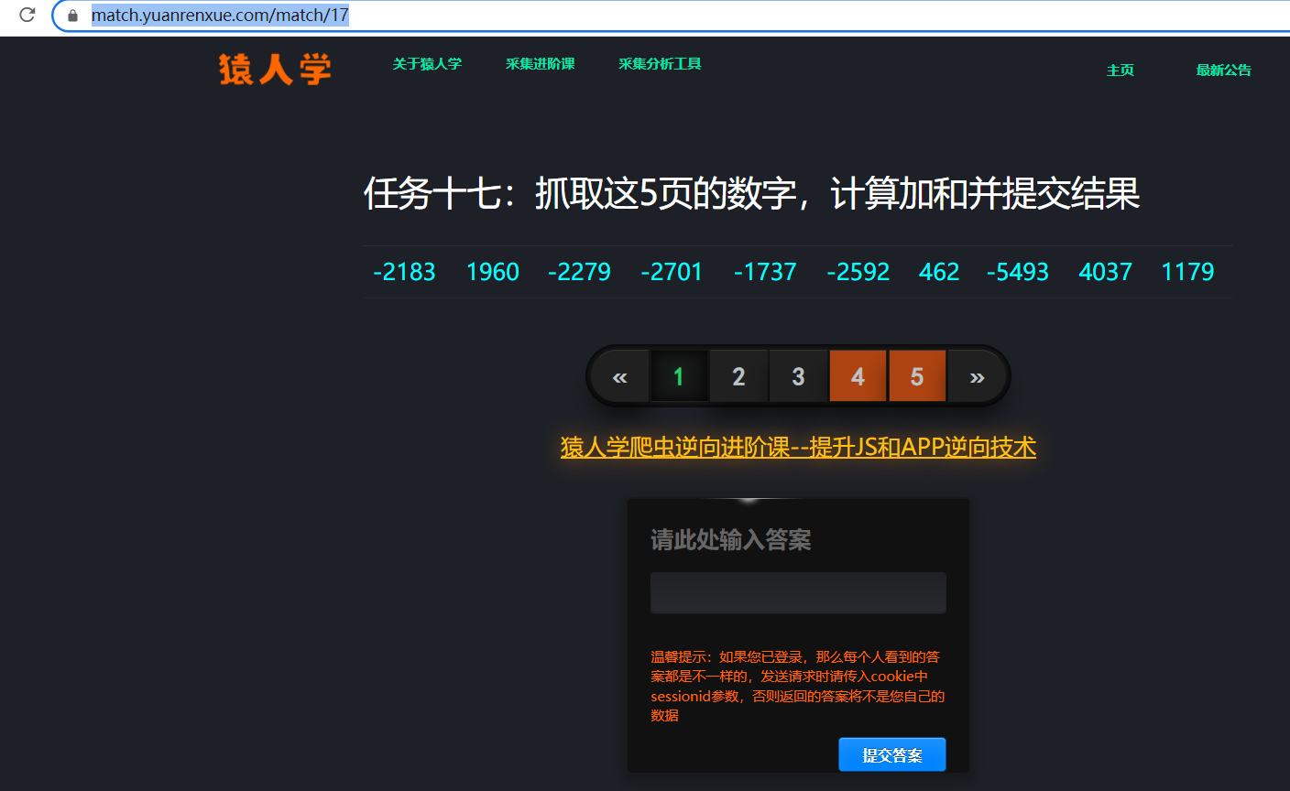Select page 3 in the pagination
The height and width of the screenshot is (791, 1290).
tap(798, 376)
